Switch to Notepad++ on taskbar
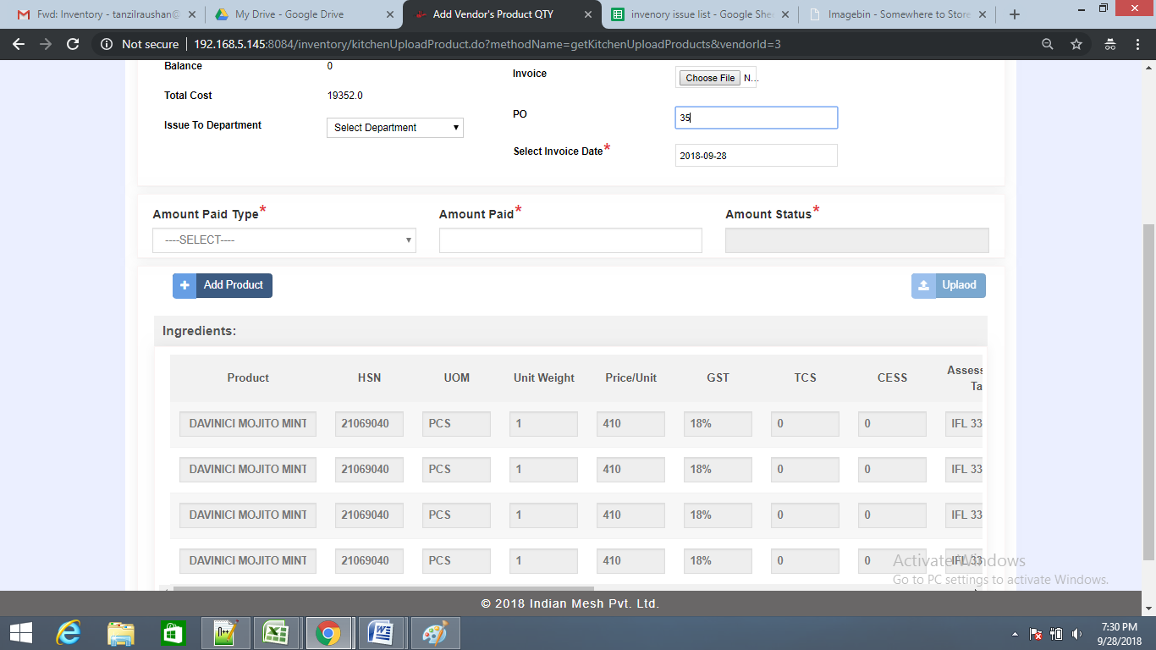Image resolution: width=1156 pixels, height=650 pixels. [225, 633]
